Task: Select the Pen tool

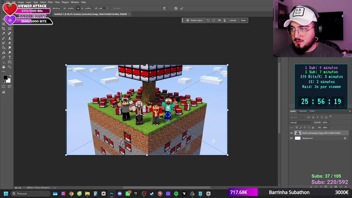Action: pos(4,57)
